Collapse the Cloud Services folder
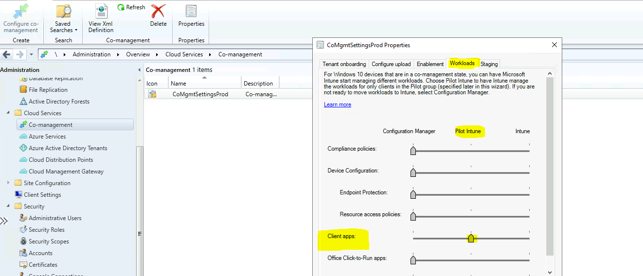Image resolution: width=643 pixels, height=276 pixels. [x=8, y=113]
